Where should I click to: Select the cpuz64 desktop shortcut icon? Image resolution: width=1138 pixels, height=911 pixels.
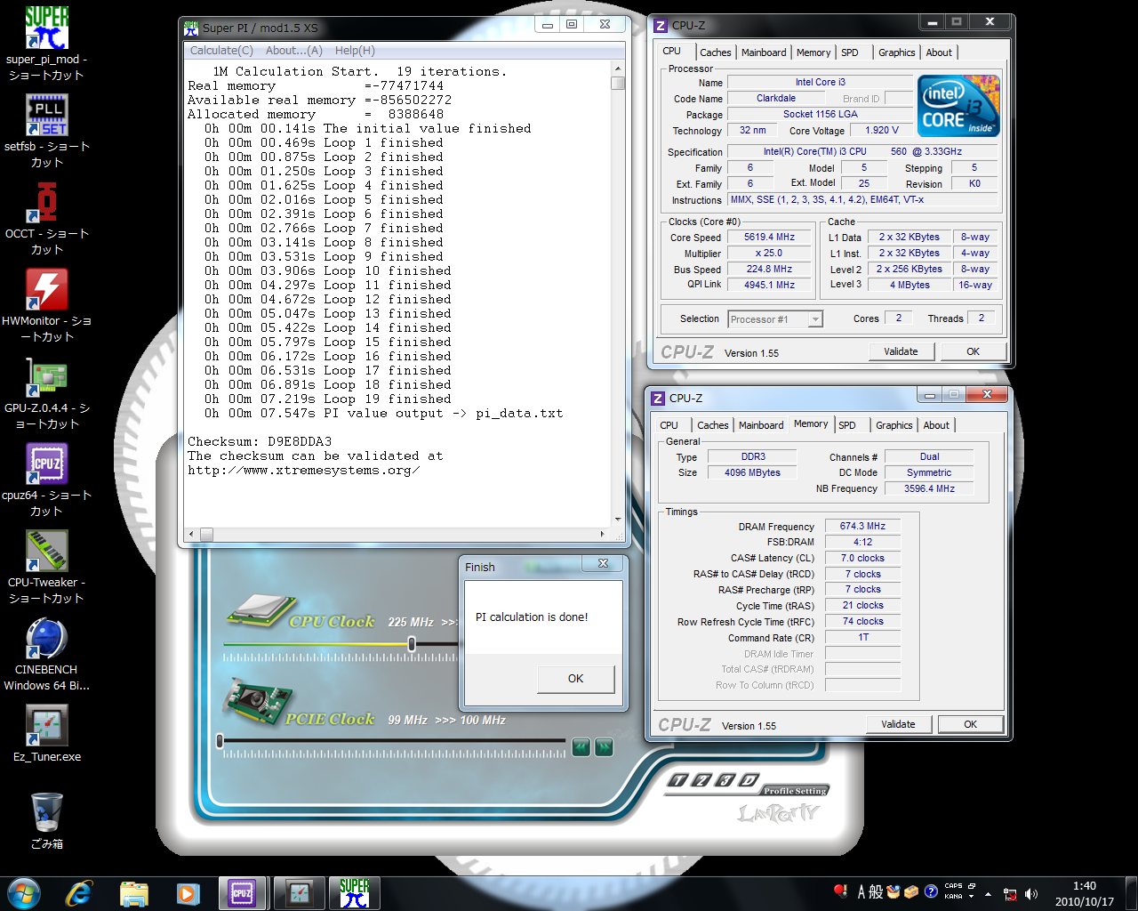(46, 480)
